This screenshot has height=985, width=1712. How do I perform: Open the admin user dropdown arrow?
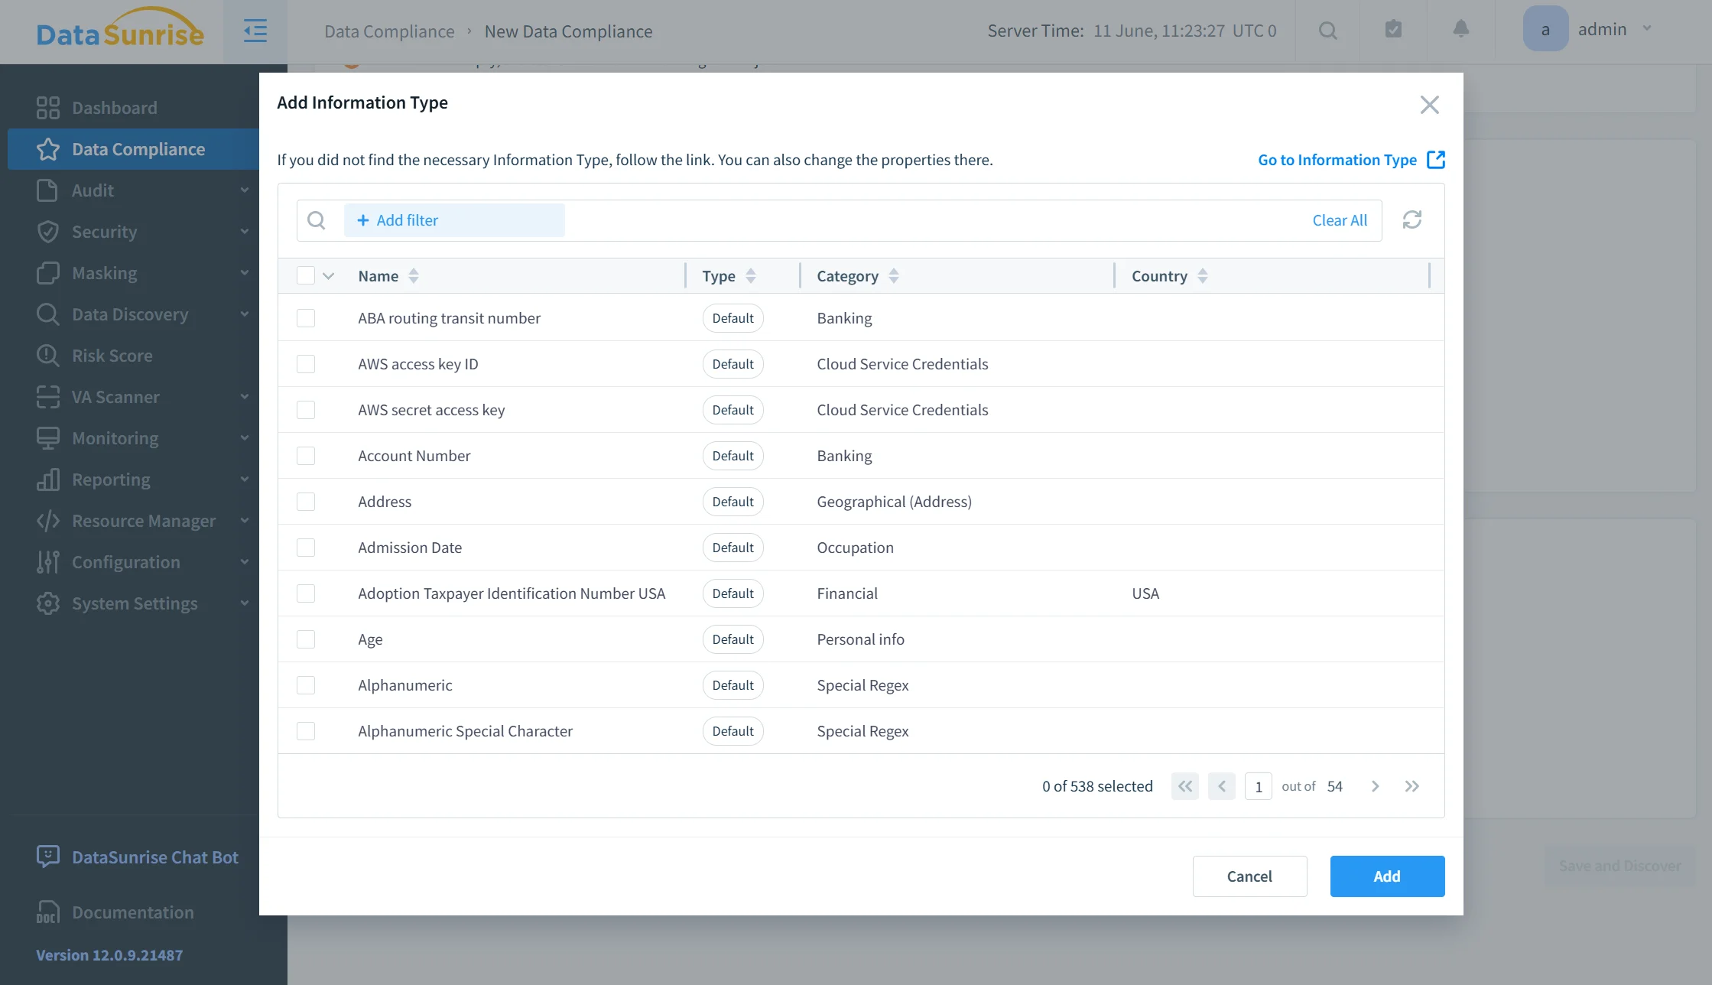tap(1647, 29)
